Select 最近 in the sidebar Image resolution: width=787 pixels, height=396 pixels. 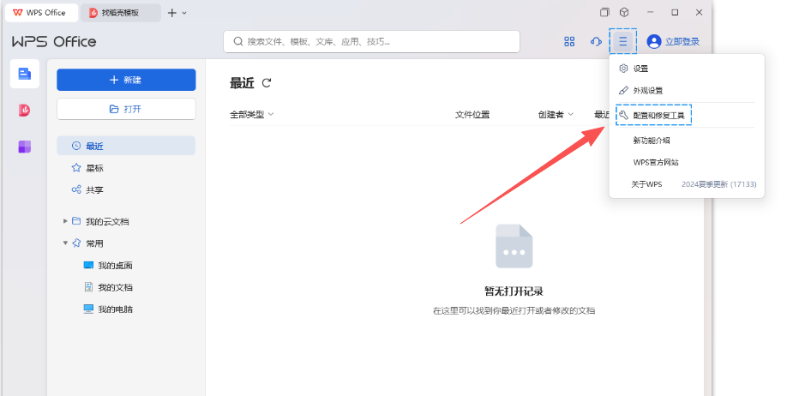(x=126, y=146)
